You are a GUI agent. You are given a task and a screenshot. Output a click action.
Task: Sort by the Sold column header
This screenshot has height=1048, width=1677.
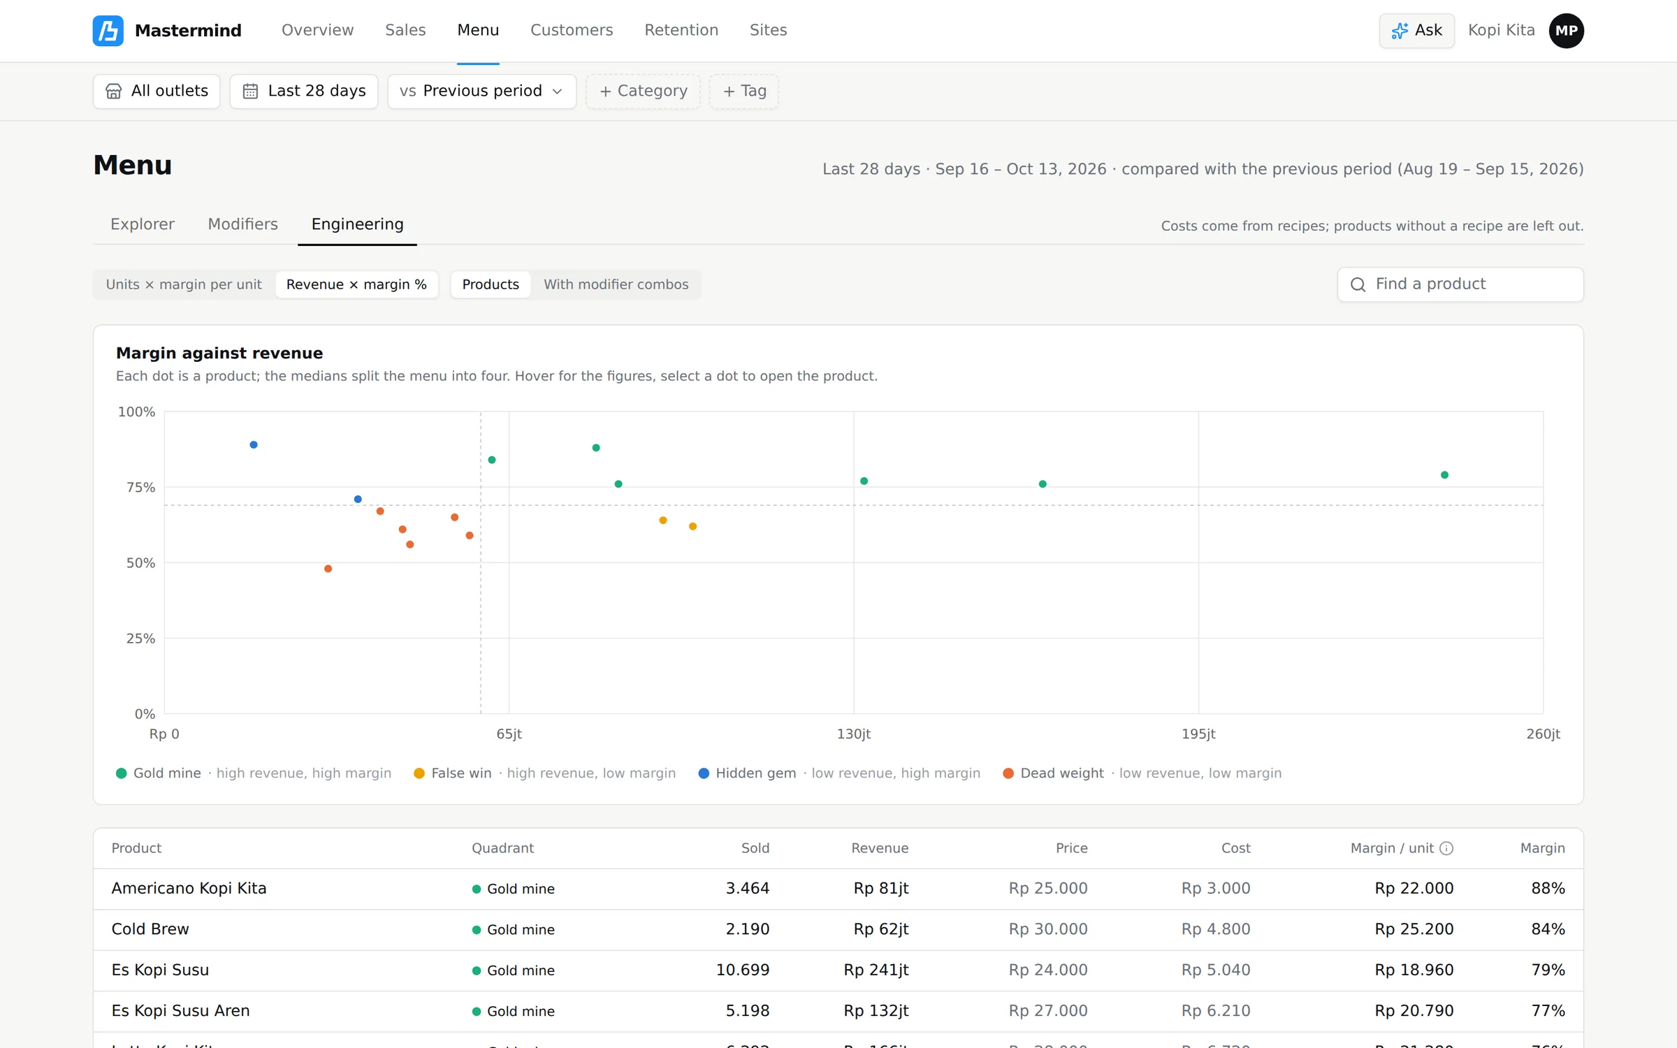point(755,848)
